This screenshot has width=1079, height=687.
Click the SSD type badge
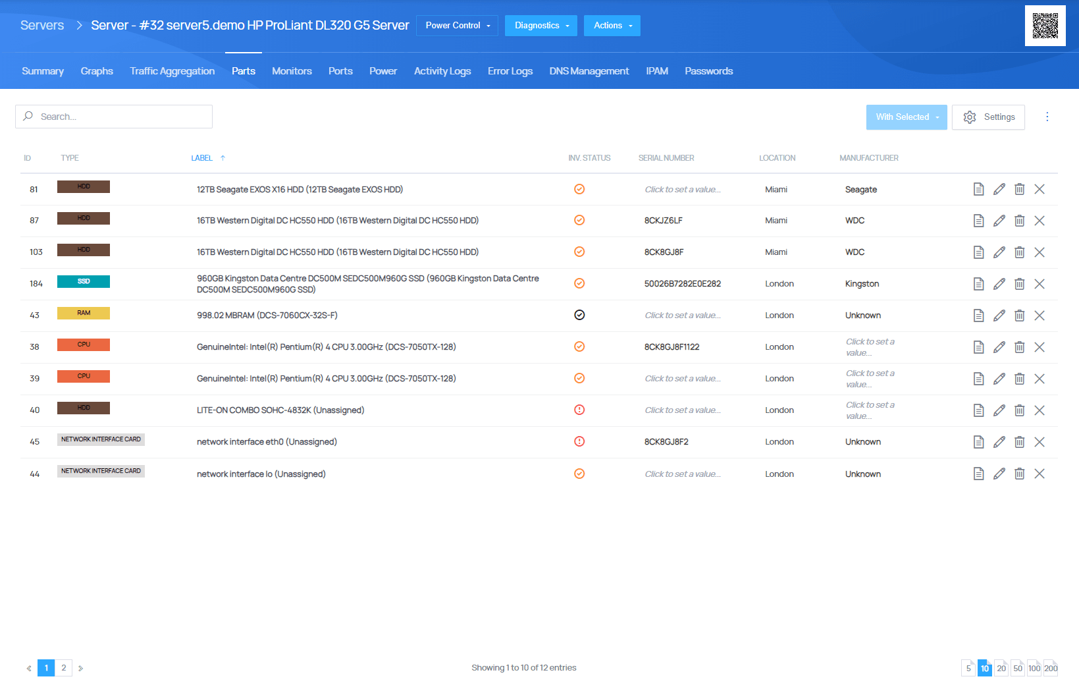click(84, 281)
